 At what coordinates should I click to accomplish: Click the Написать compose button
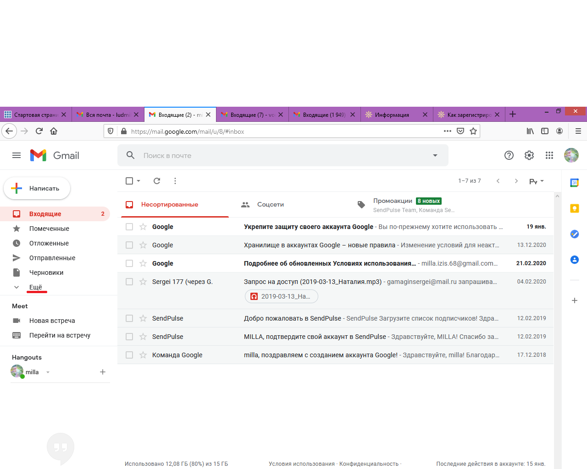(x=37, y=188)
